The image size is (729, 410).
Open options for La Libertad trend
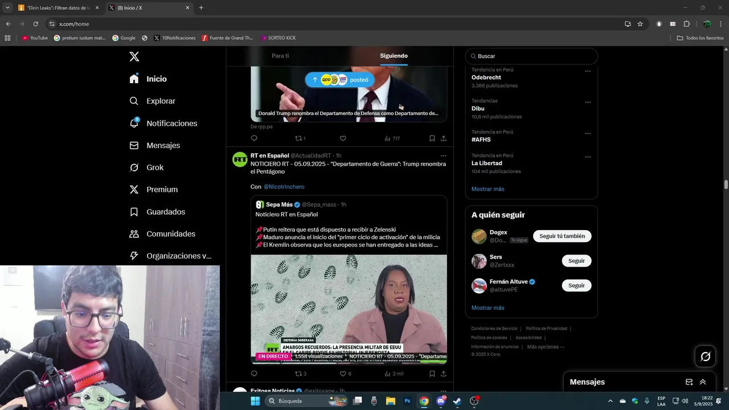pos(588,157)
